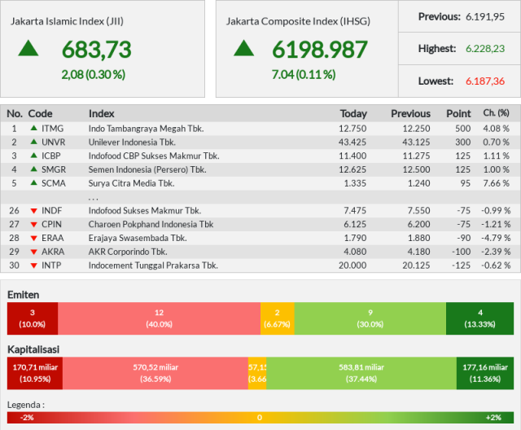Click the INDF stock code
The image size is (521, 430).
tap(52, 210)
